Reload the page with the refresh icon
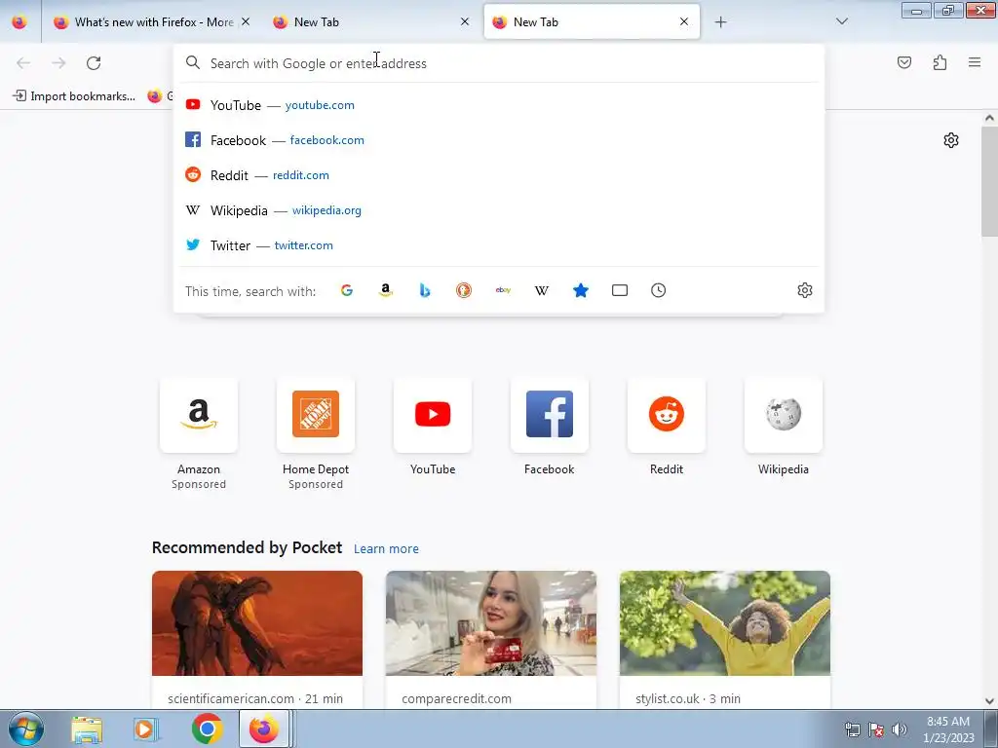 (x=94, y=63)
